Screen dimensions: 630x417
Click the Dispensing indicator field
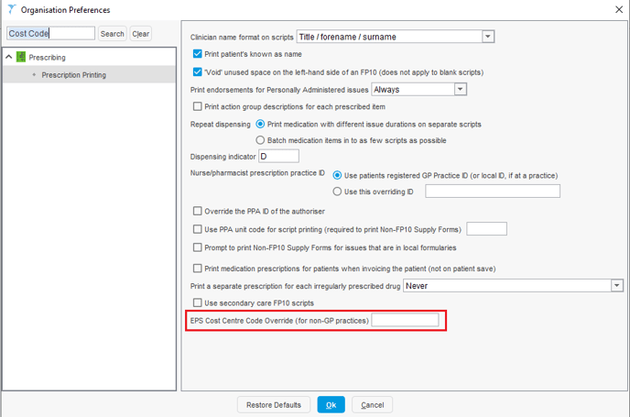(278, 157)
